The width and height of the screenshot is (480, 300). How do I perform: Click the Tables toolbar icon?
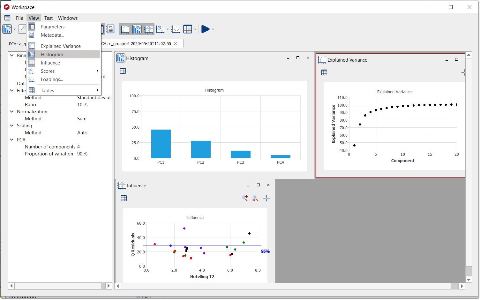click(188, 29)
